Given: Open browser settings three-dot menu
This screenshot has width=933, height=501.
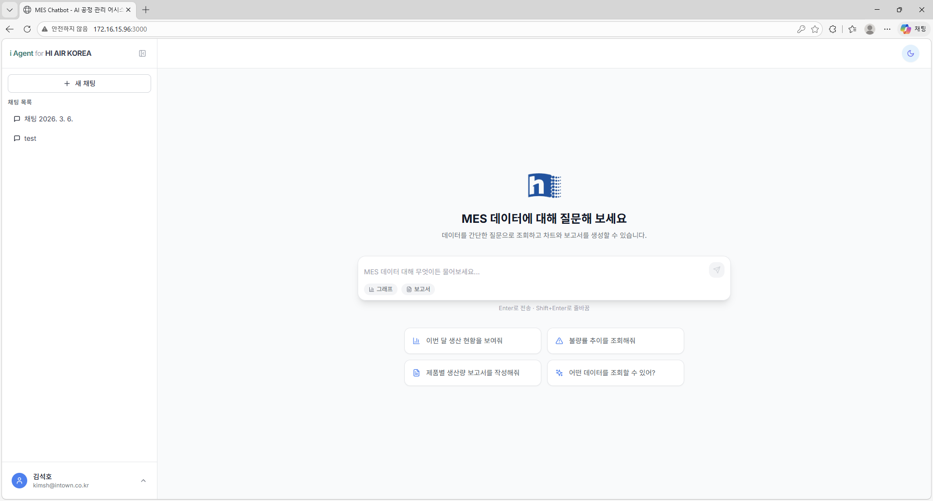Looking at the screenshot, I should tap(887, 29).
